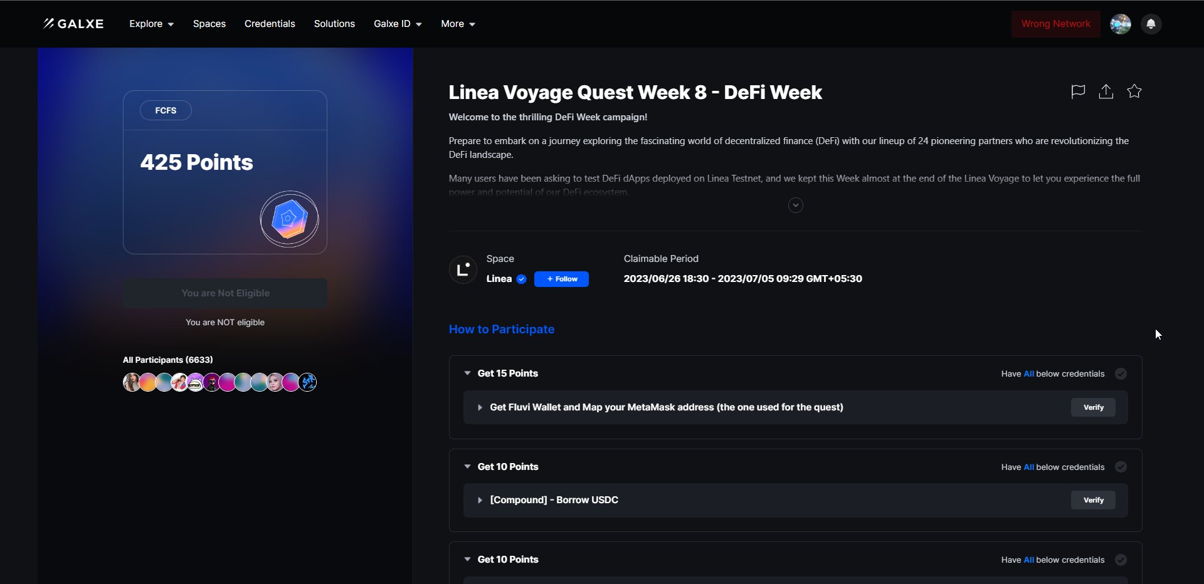Collapse the Compound Get 10 Points section
The height and width of the screenshot is (584, 1204).
coord(467,466)
